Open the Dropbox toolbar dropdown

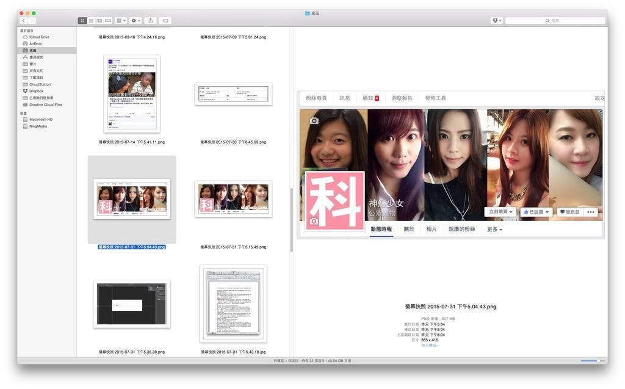(497, 20)
